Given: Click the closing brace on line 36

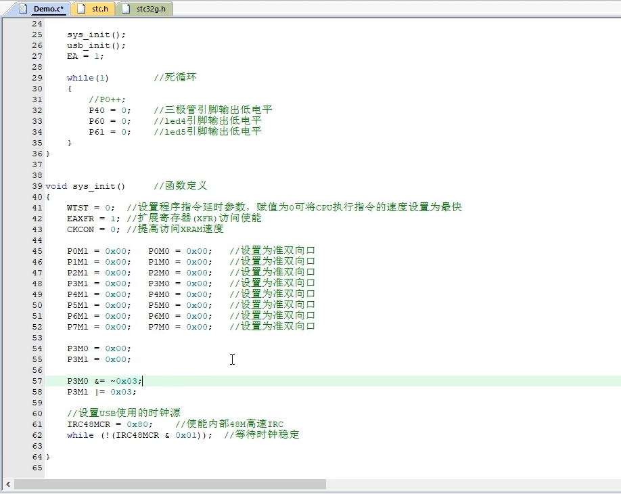Looking at the screenshot, I should pos(48,154).
